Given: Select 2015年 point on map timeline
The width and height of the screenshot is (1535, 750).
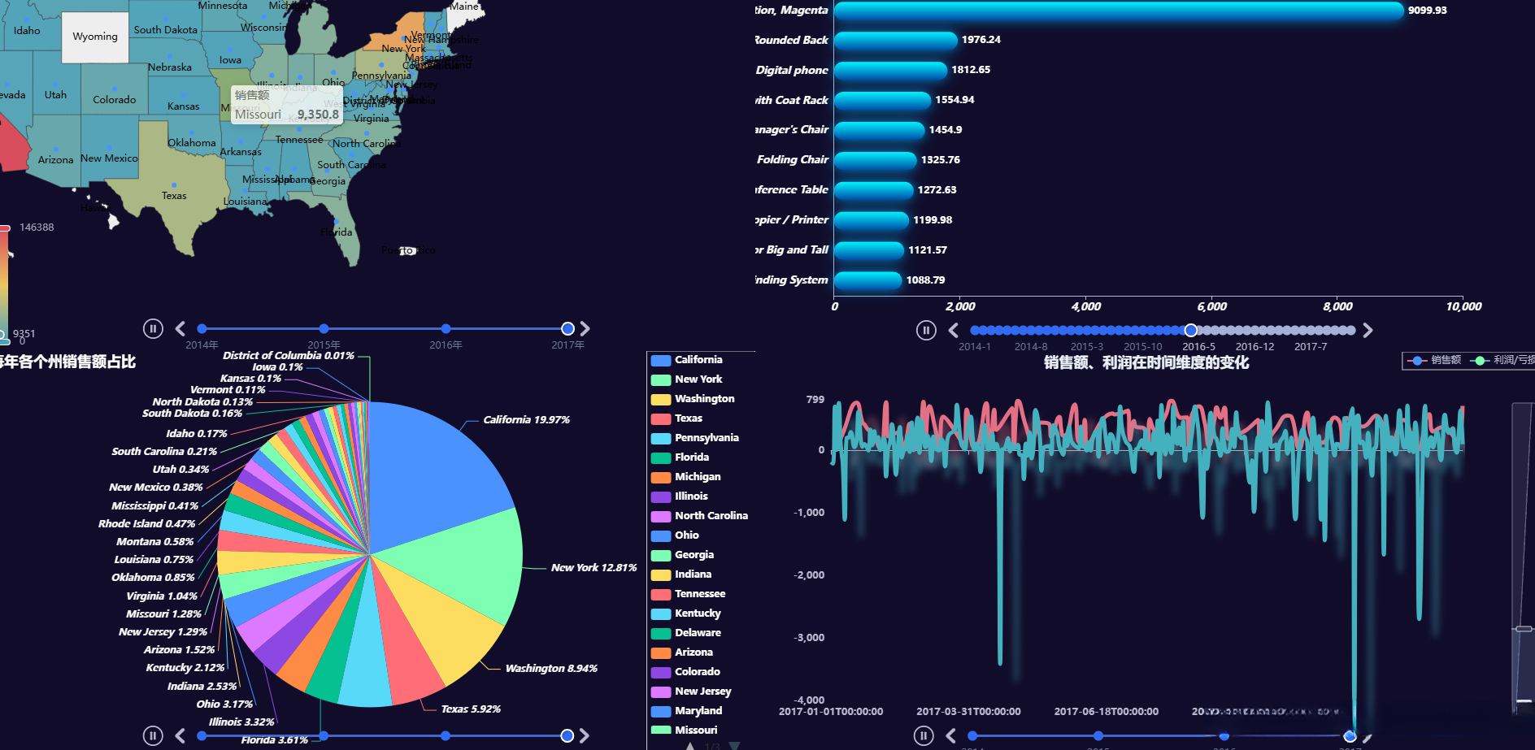Looking at the screenshot, I should [324, 328].
